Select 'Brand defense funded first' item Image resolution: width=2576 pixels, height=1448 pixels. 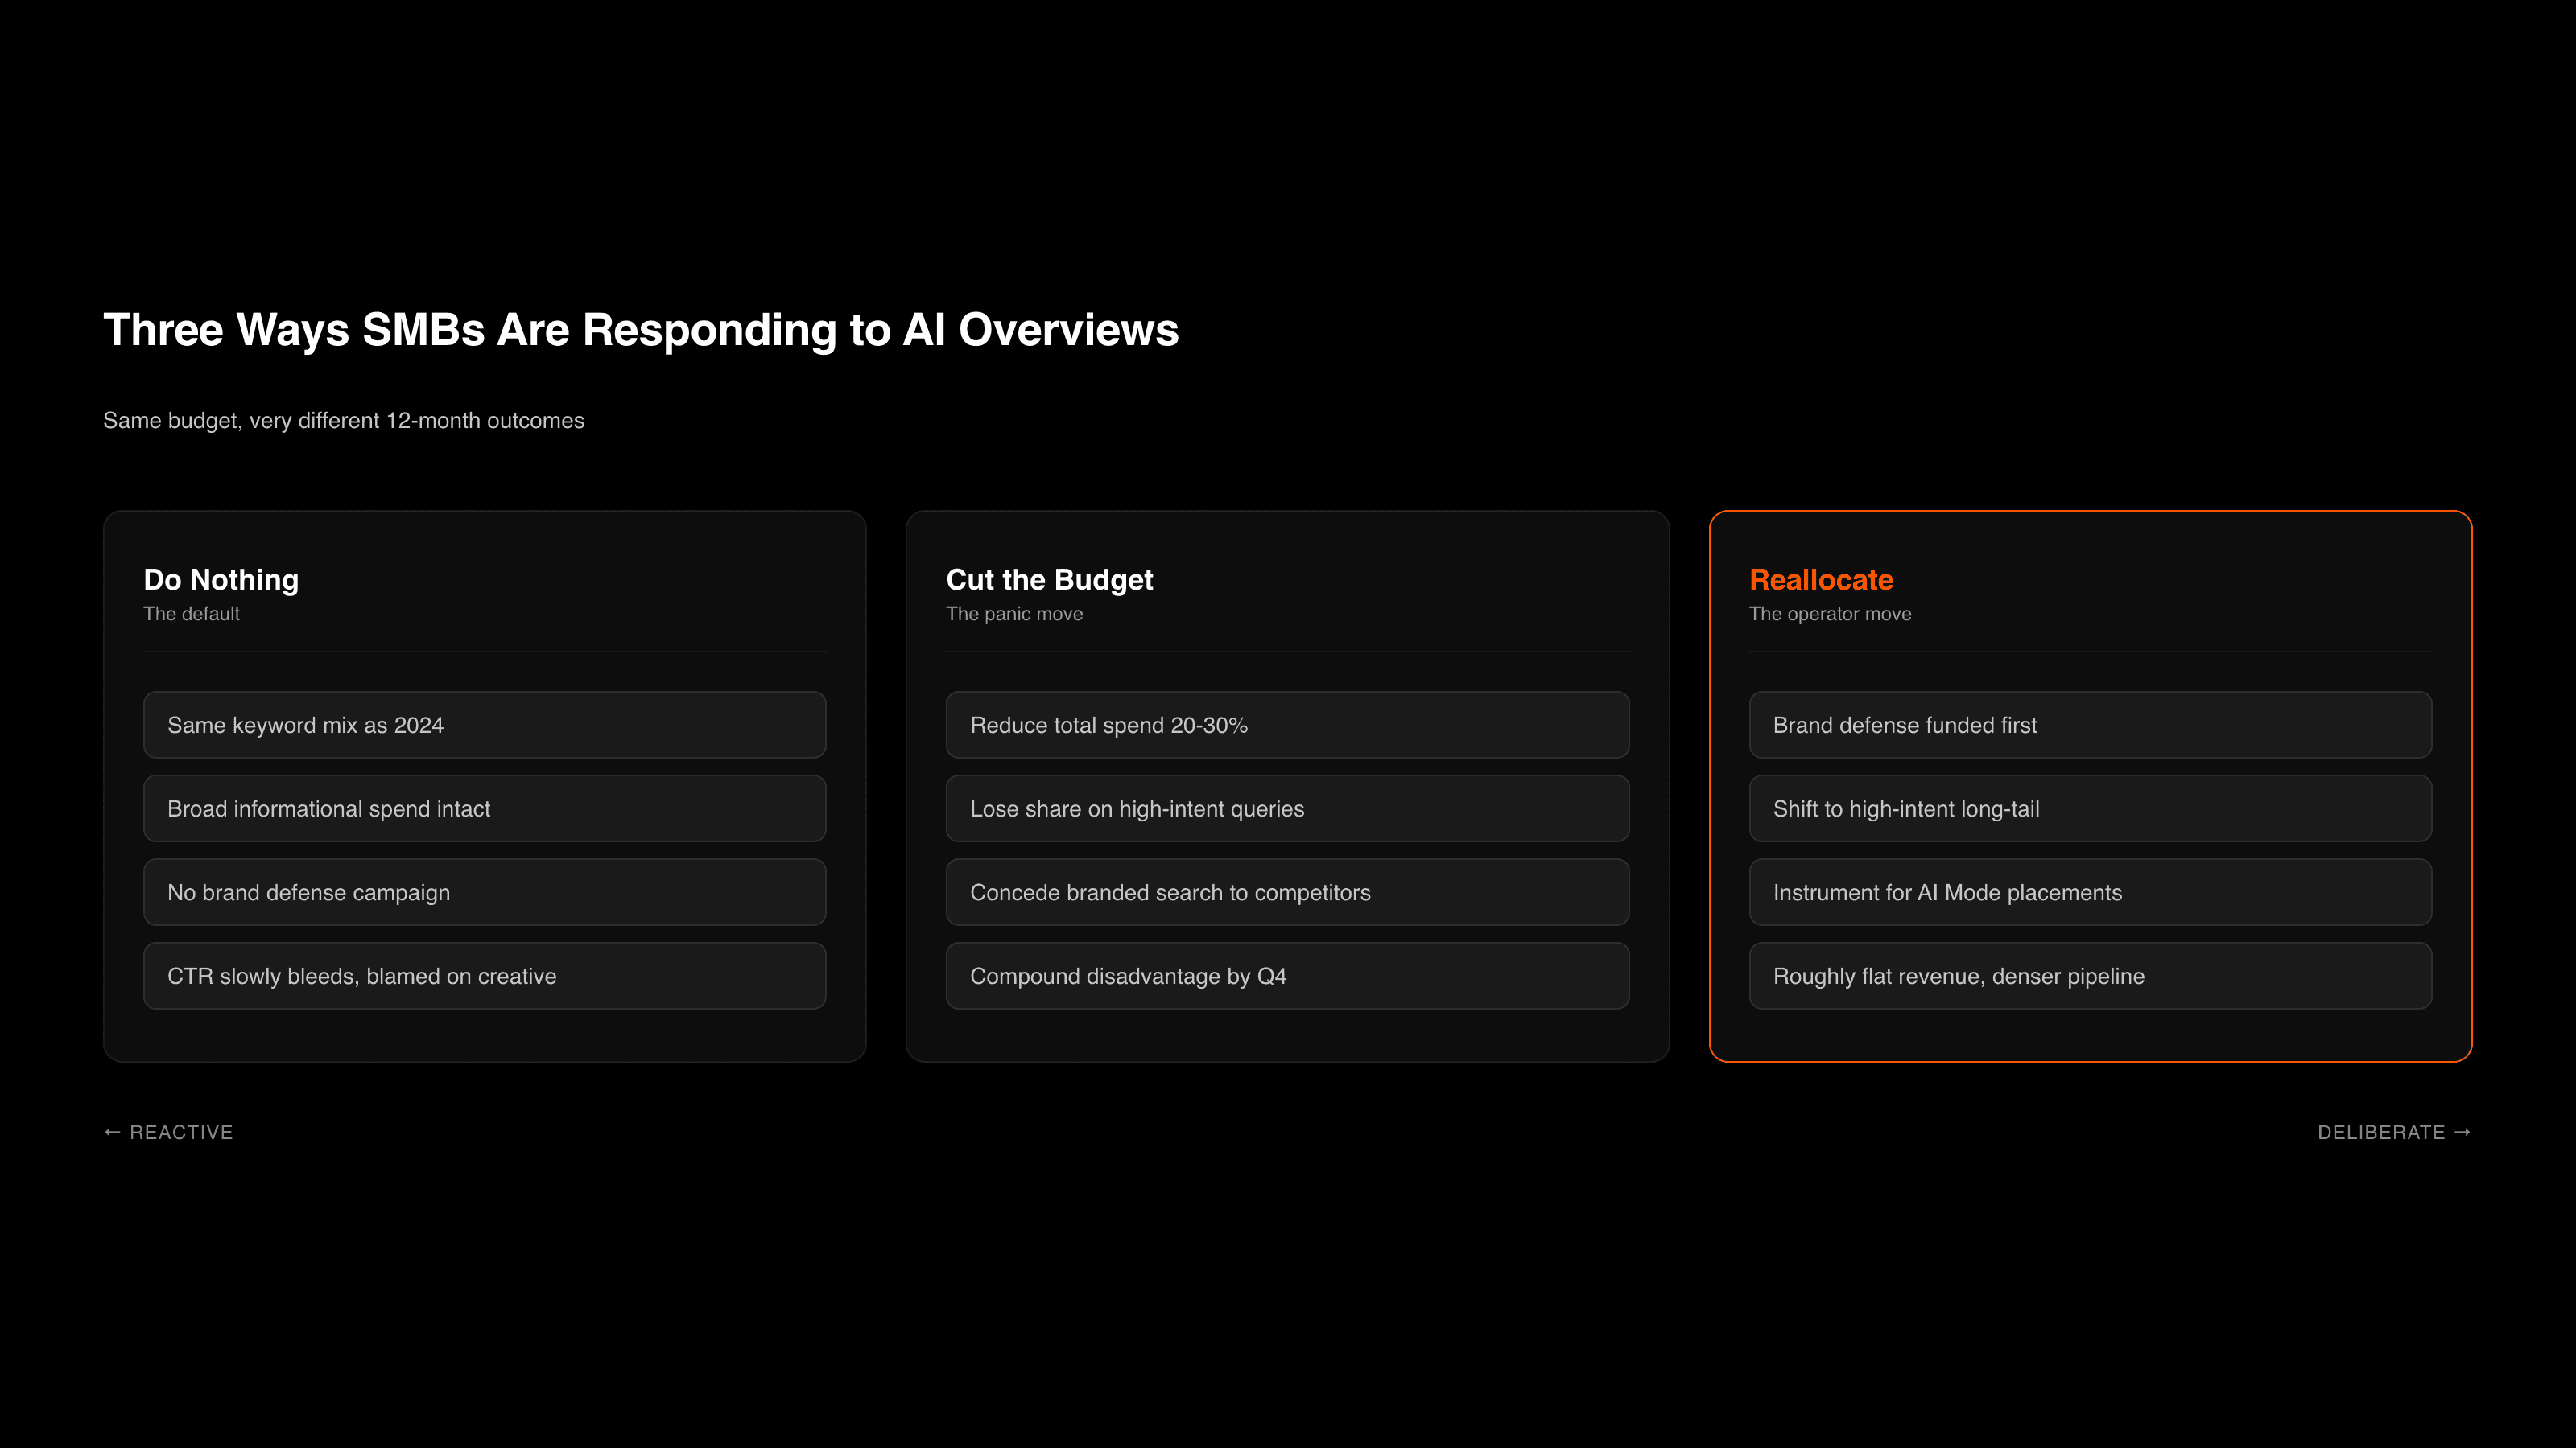pyautogui.click(x=2090, y=725)
